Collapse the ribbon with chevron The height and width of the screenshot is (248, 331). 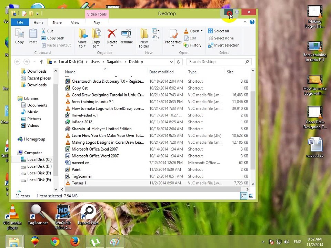pos(245,22)
